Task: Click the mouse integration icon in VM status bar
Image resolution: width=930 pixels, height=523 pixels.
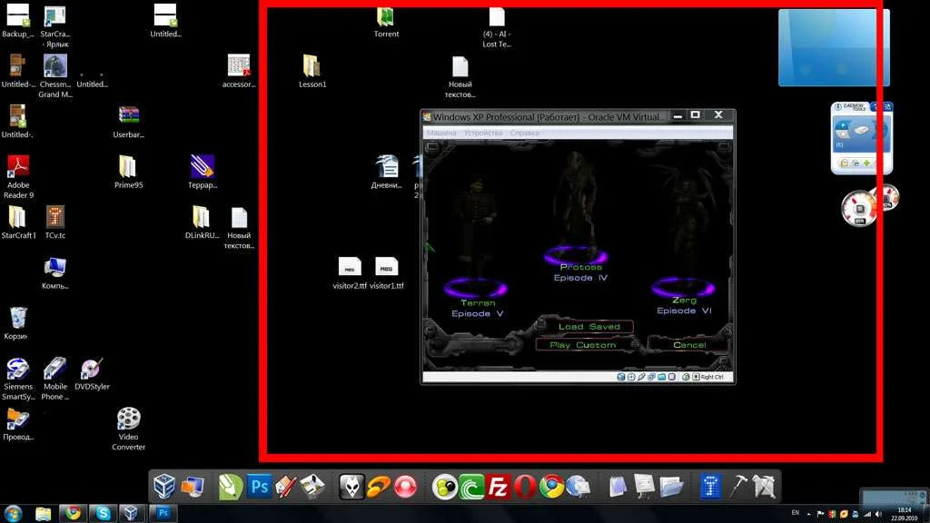Action: 686,377
